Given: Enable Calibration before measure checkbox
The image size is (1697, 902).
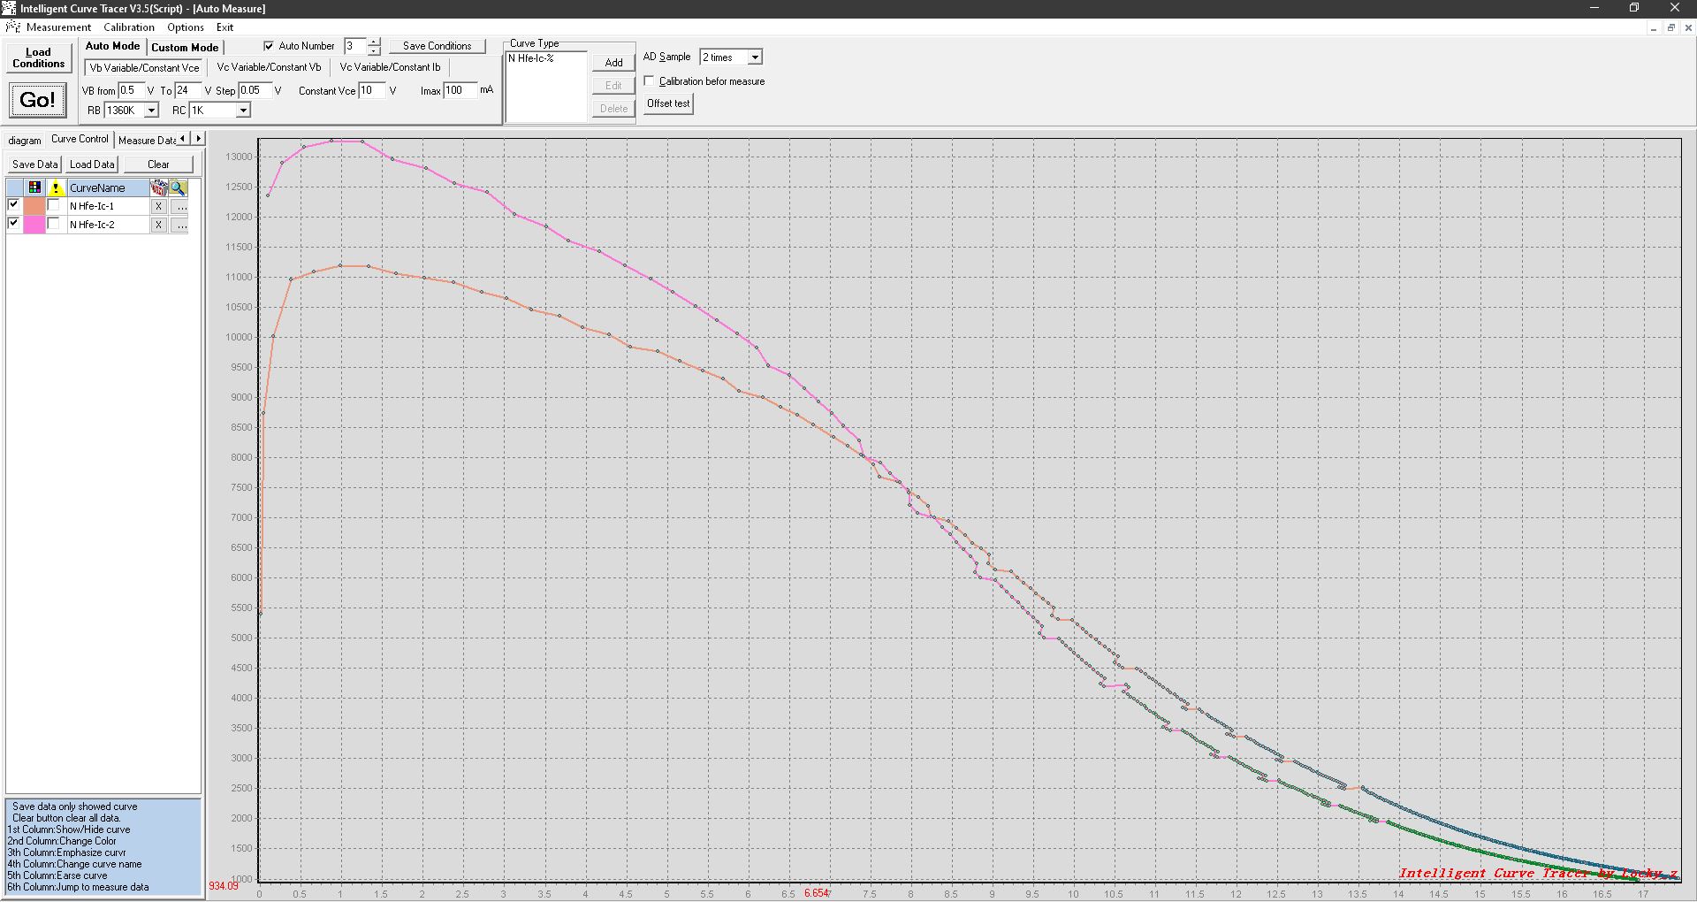Looking at the screenshot, I should coord(650,80).
